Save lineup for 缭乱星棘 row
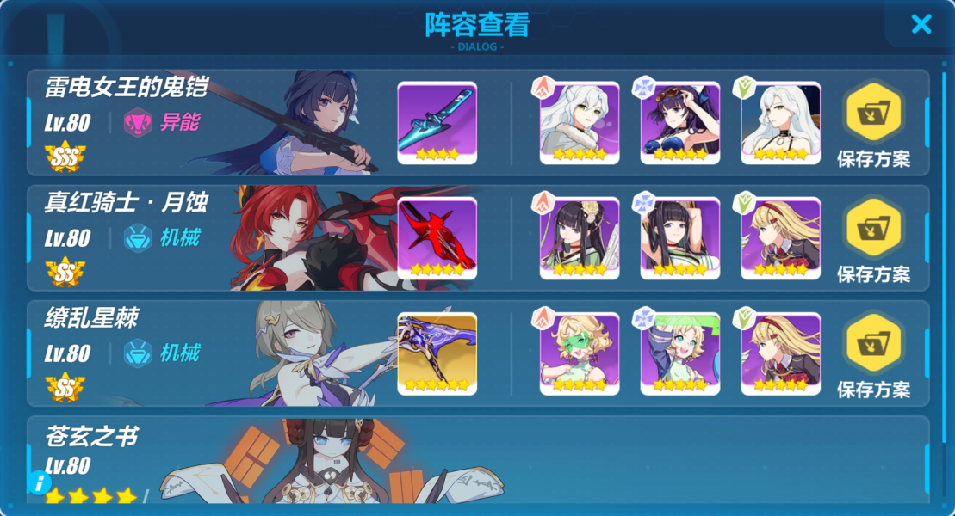The height and width of the screenshot is (516, 955). 873,357
